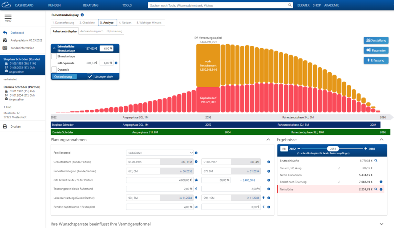Viewport: 394px width, 228px height.
Task: Click the Optimierung button in blue panel
Action: 64,77
